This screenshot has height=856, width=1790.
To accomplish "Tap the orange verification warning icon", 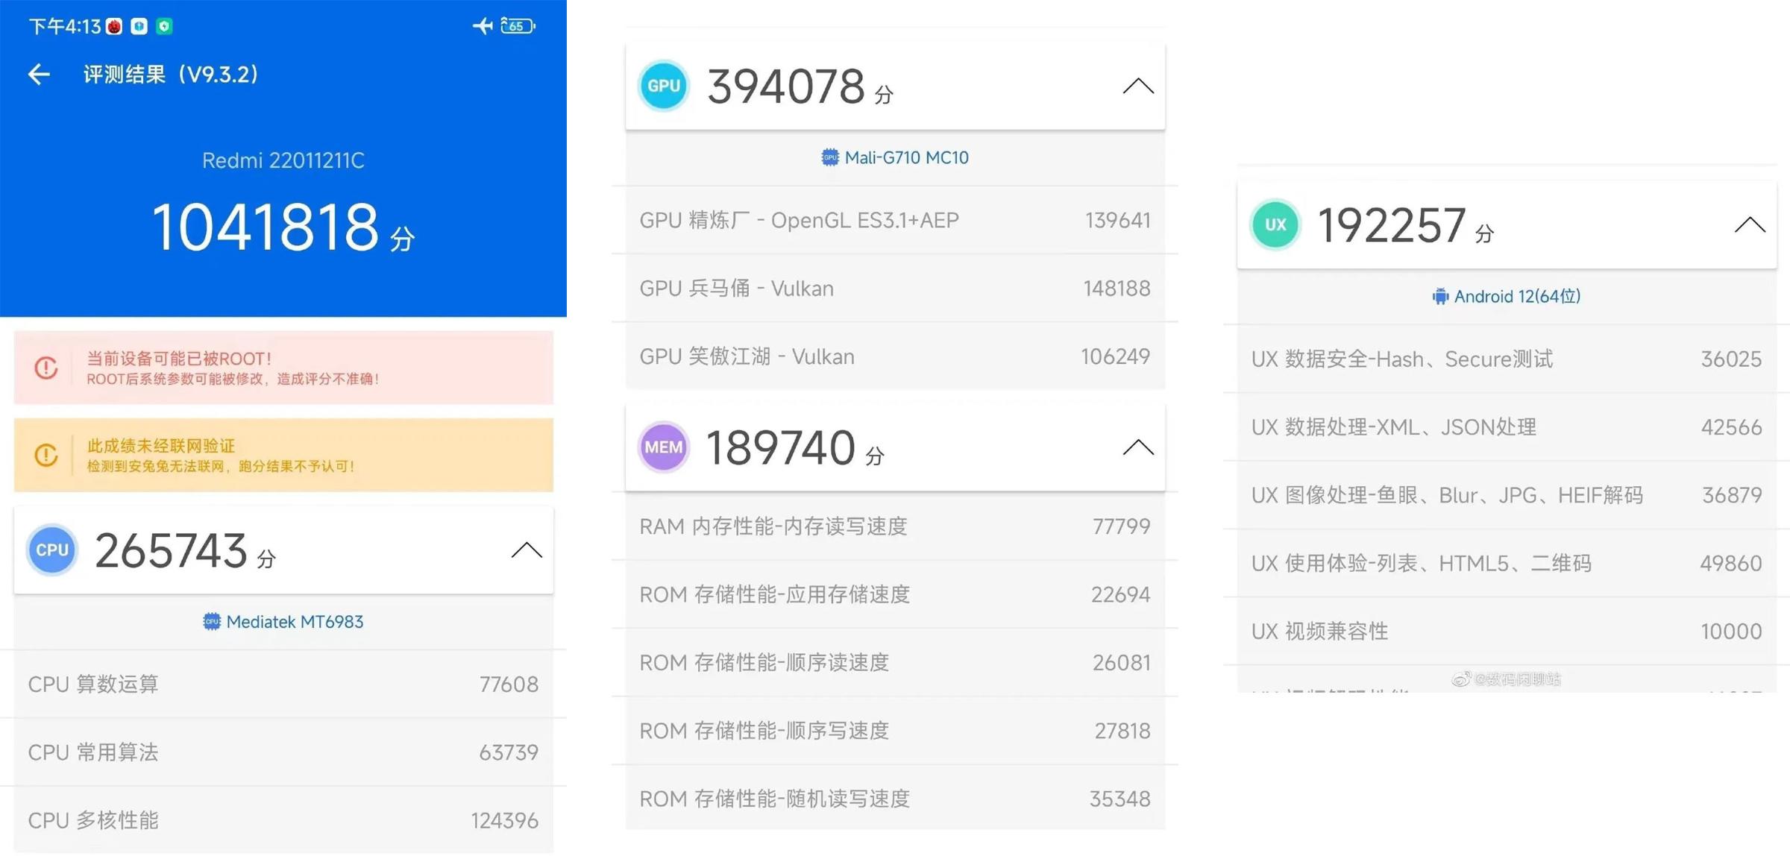I will coord(46,455).
